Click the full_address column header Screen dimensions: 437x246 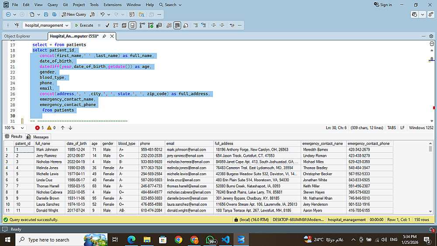[257, 144]
